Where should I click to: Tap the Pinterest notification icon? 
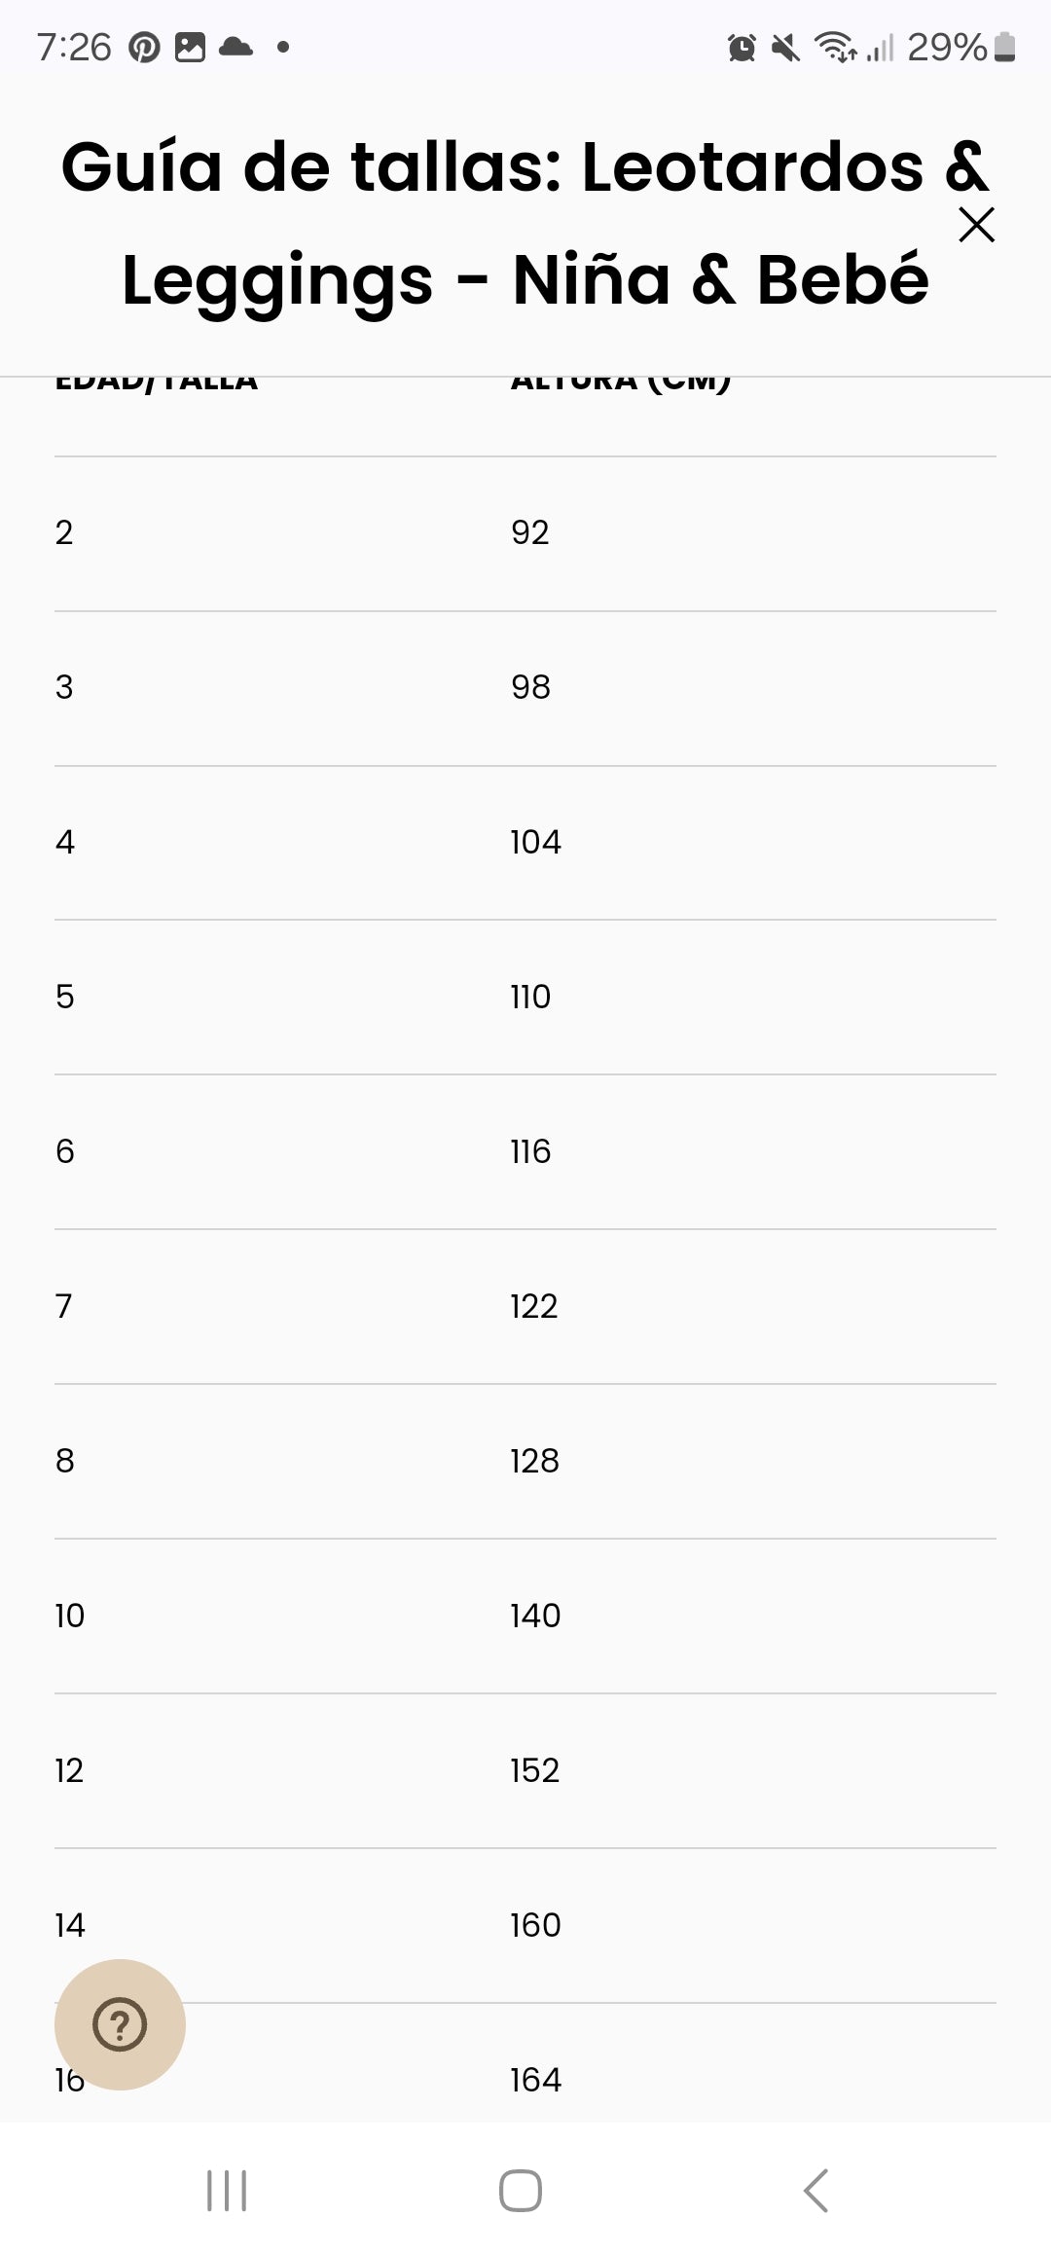pyautogui.click(x=144, y=47)
